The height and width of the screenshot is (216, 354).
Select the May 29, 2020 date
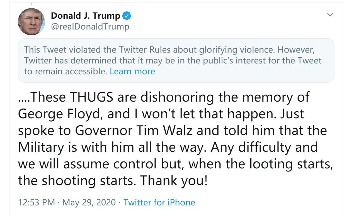(x=89, y=202)
